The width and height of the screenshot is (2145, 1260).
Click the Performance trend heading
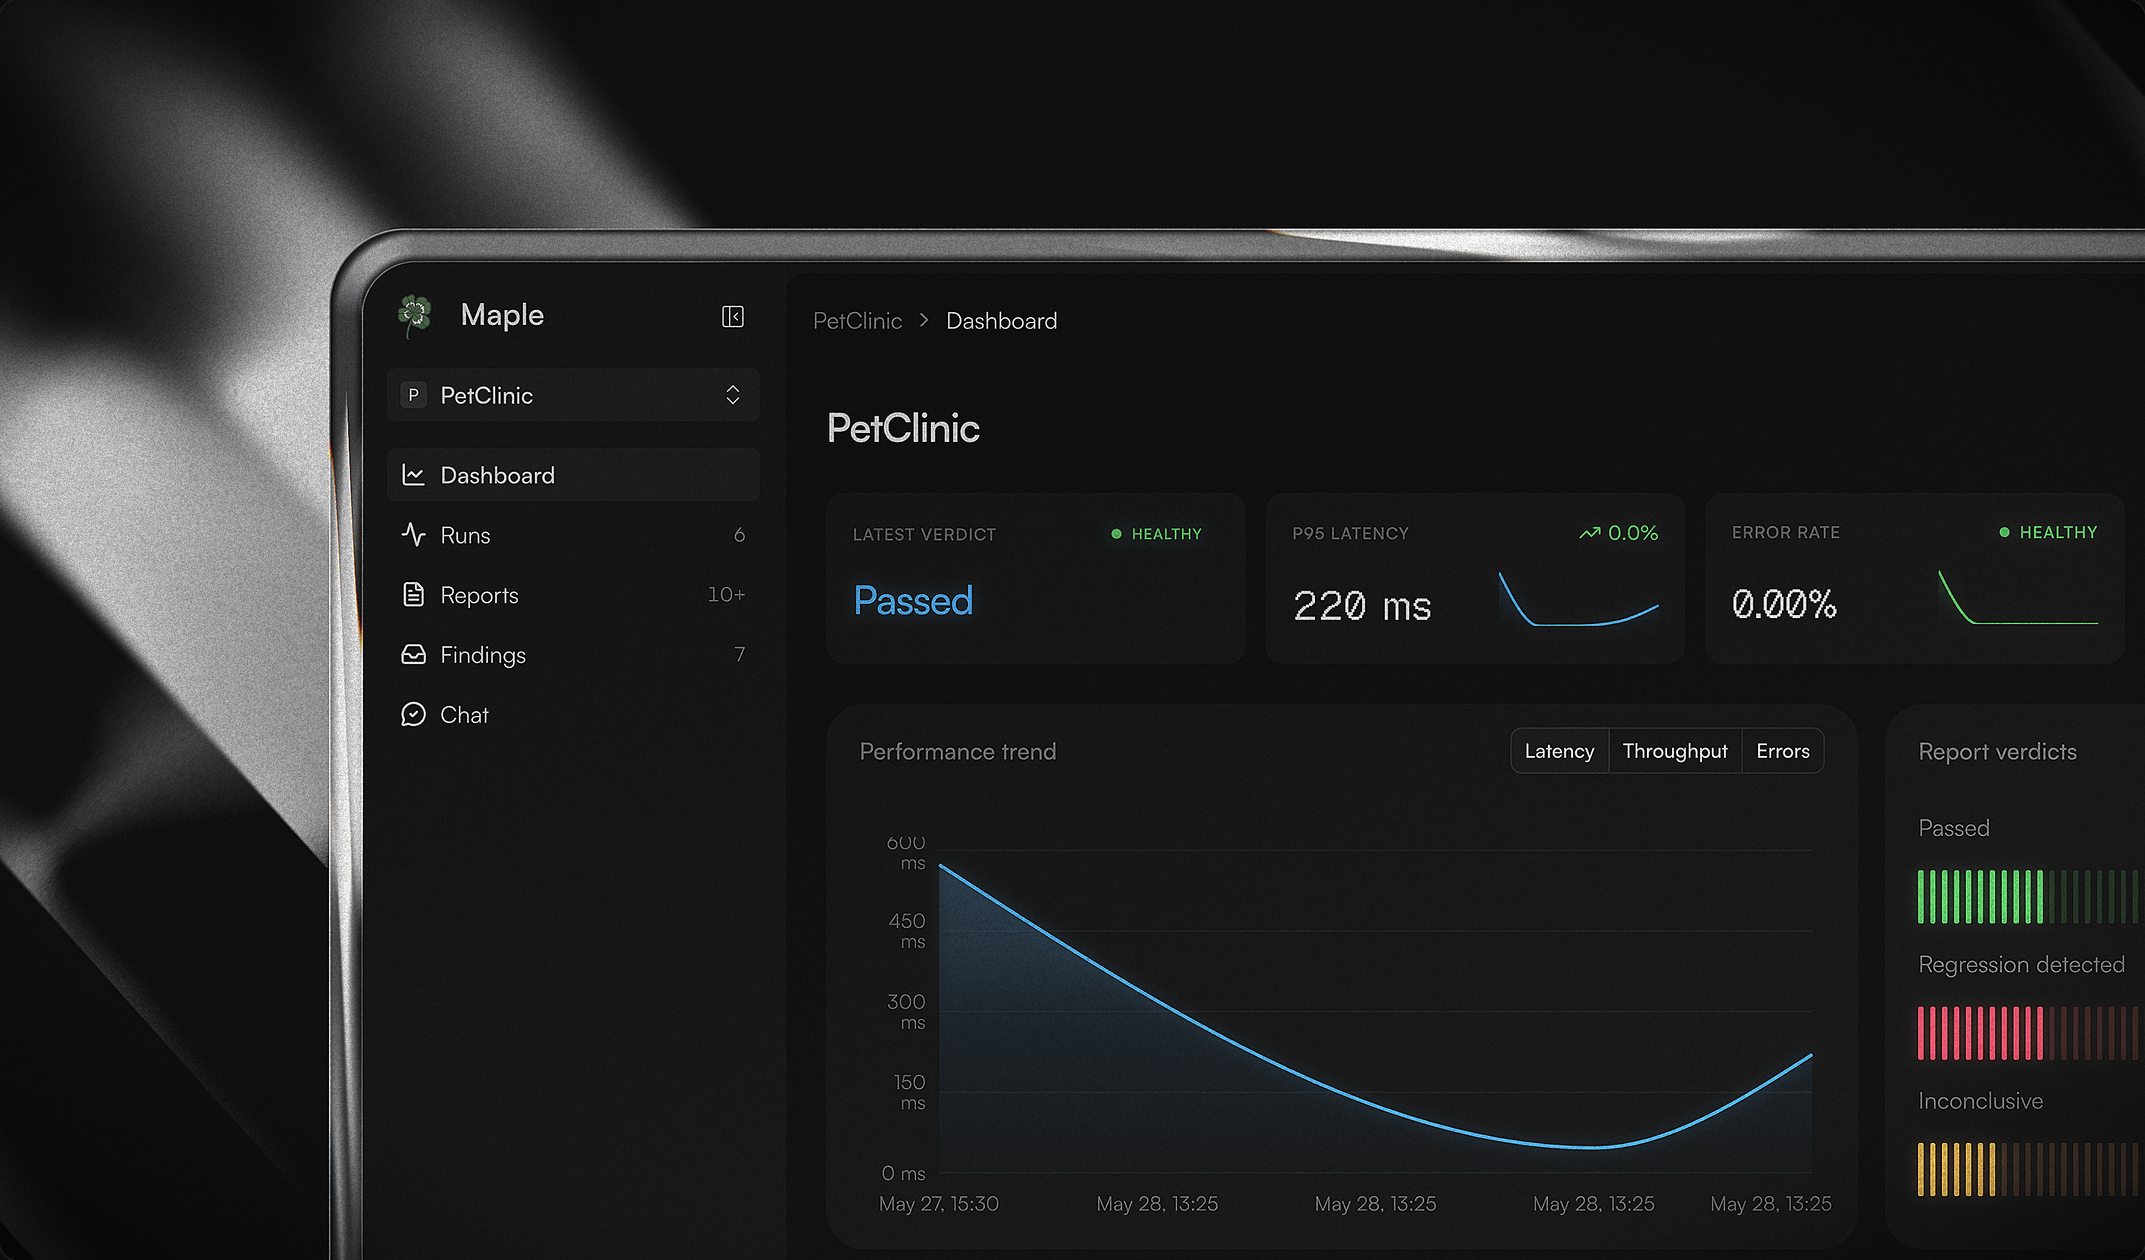958,751
